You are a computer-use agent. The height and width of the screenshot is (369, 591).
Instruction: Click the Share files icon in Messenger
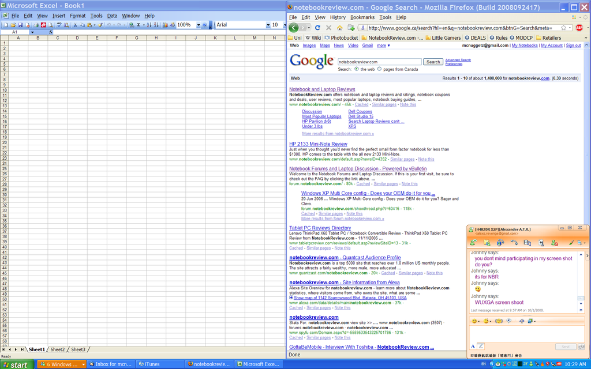(x=487, y=243)
